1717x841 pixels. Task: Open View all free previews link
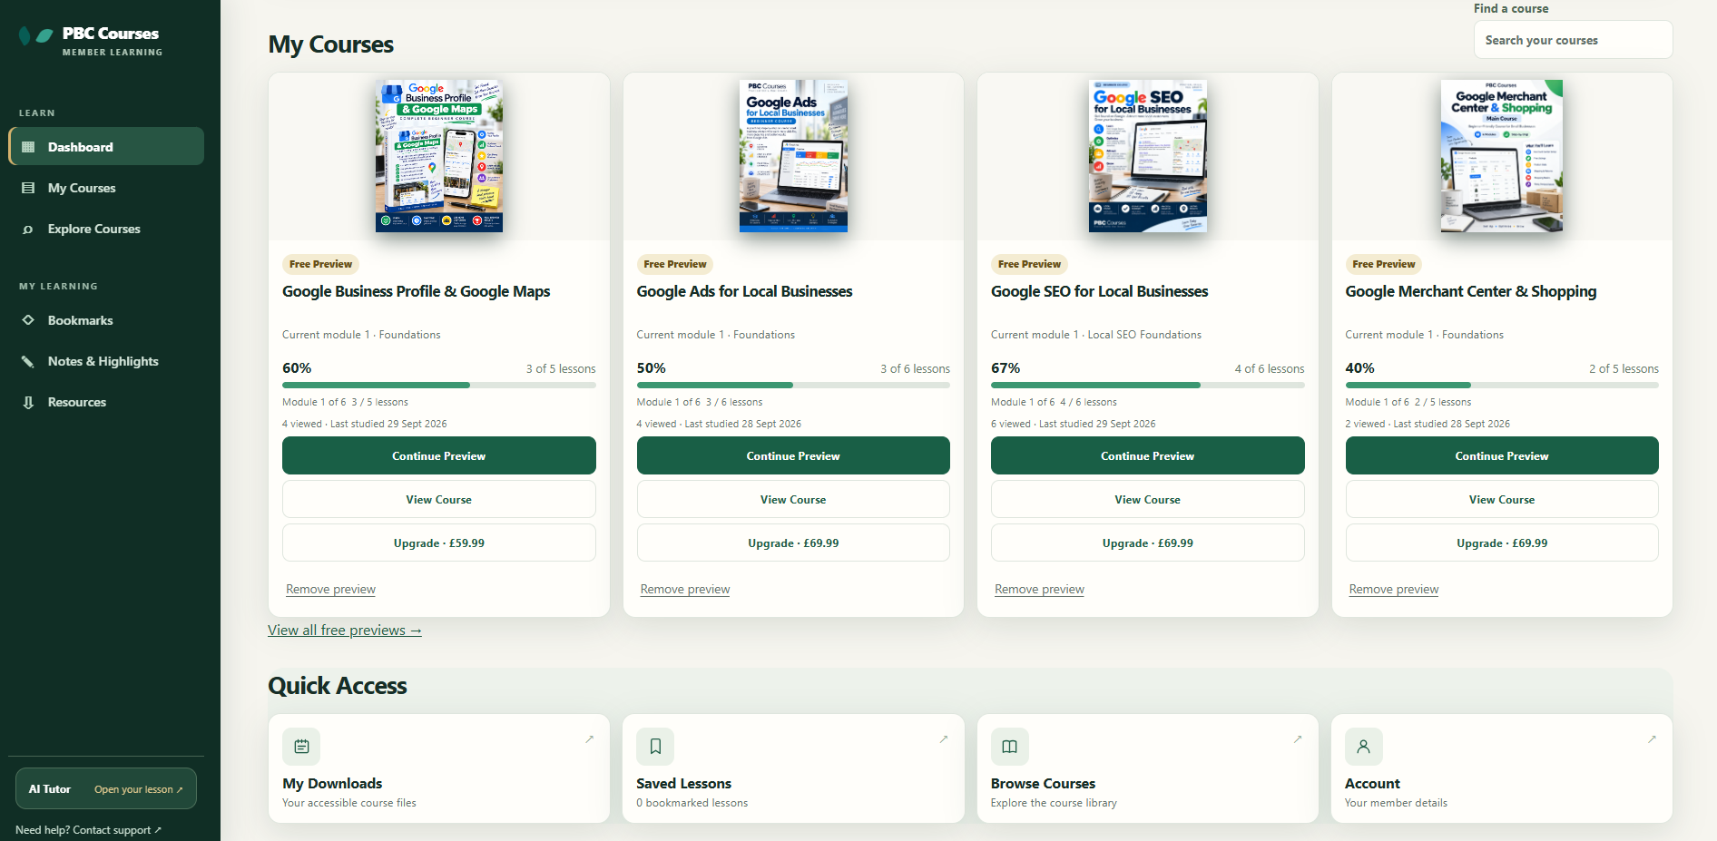(345, 630)
